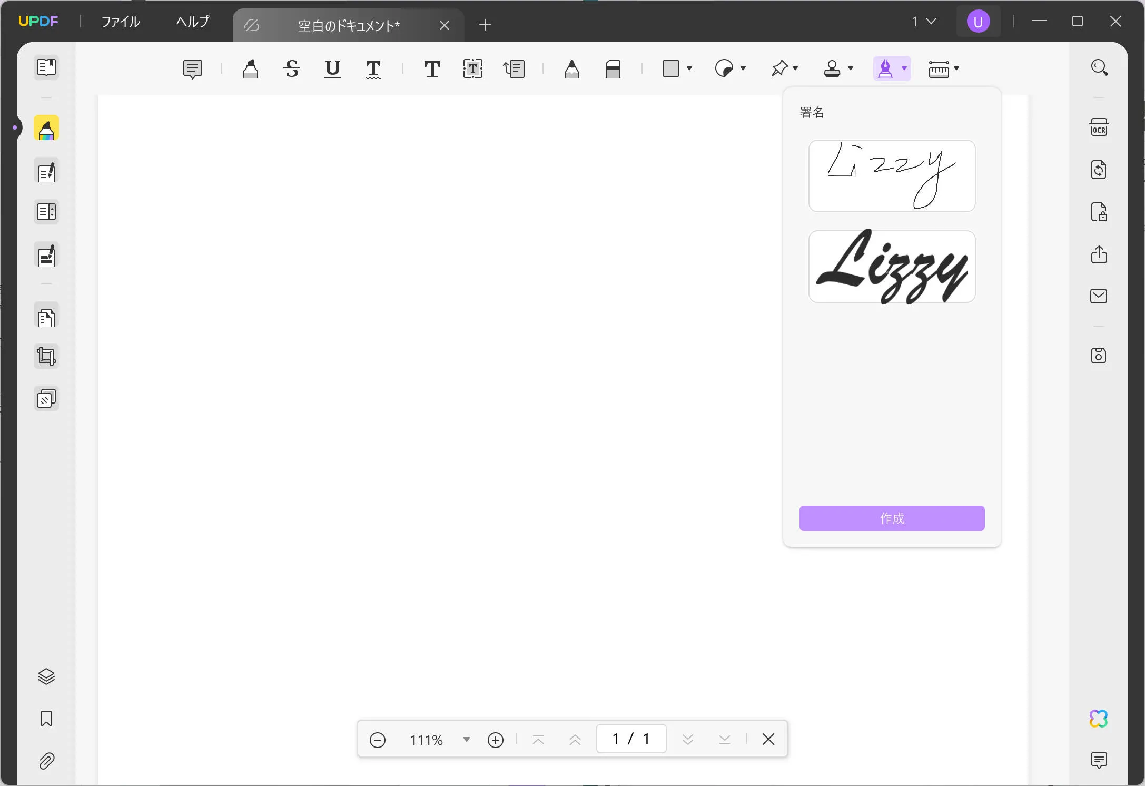Expand the stamp tool dropdown arrow
The image size is (1145, 786).
click(x=850, y=68)
